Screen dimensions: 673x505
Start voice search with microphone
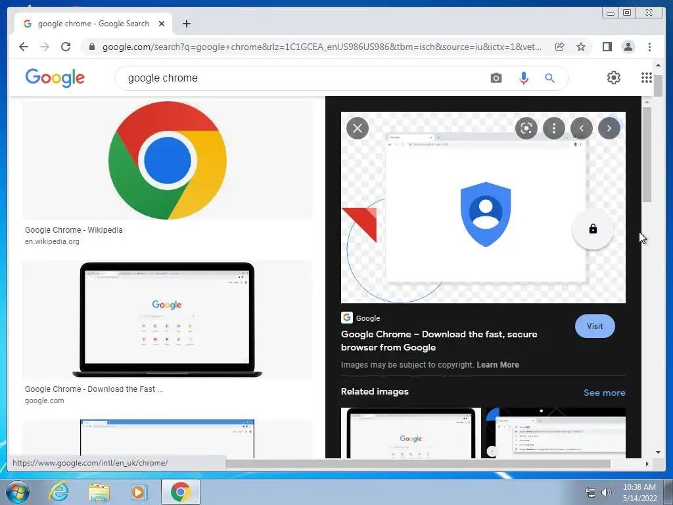coord(523,78)
